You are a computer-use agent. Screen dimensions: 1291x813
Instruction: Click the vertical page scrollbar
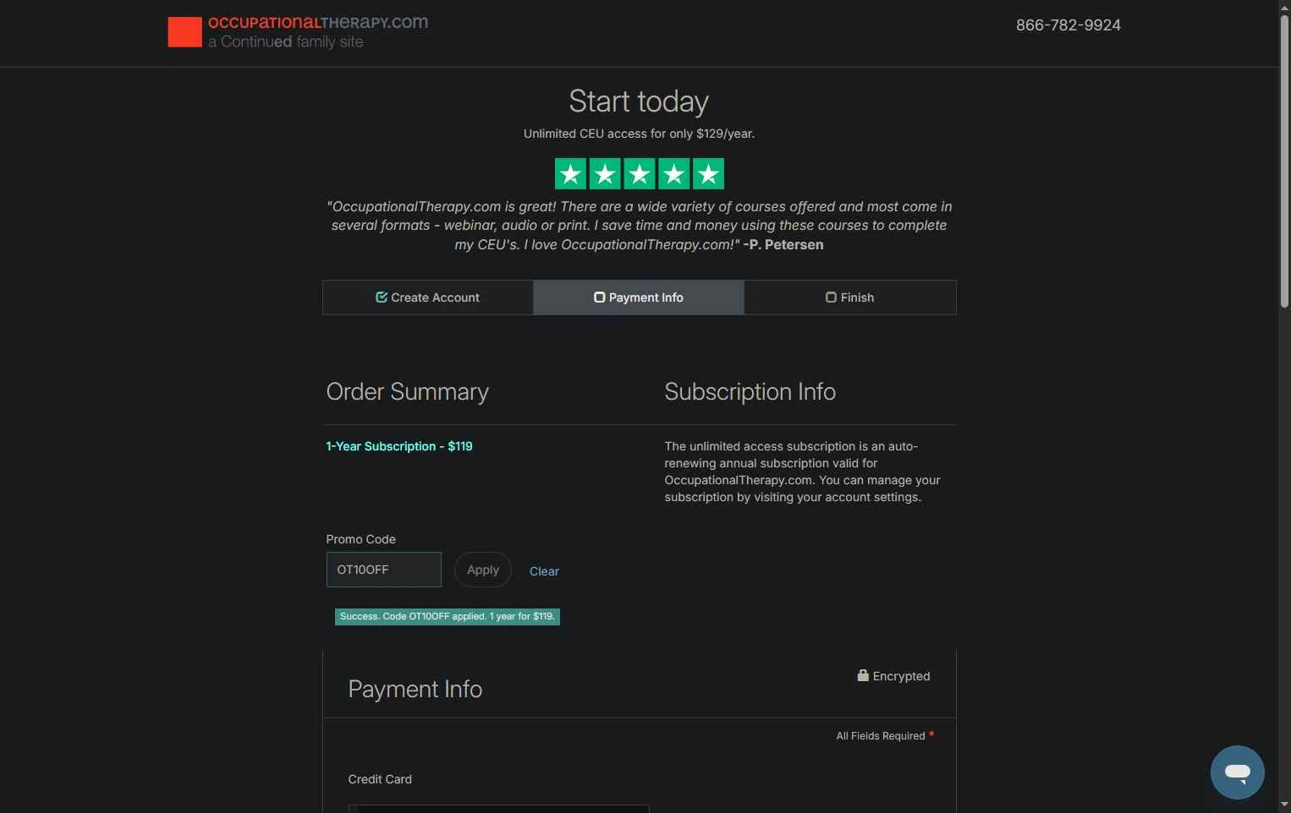pos(1284,161)
